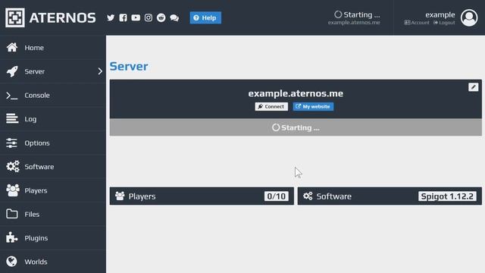485x273 pixels.
Task: Click the example username text
Action: [440, 14]
